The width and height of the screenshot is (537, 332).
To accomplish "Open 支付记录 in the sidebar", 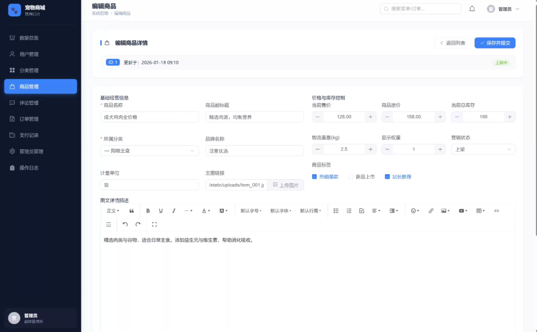I will click(x=41, y=135).
